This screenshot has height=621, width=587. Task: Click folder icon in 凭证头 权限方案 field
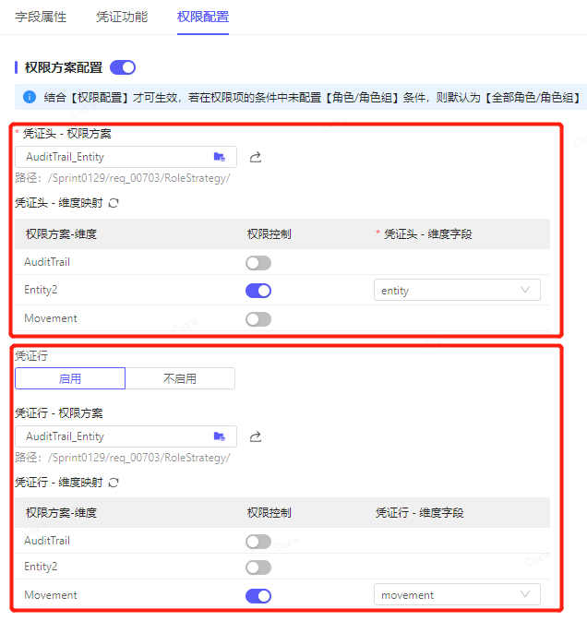pos(219,157)
